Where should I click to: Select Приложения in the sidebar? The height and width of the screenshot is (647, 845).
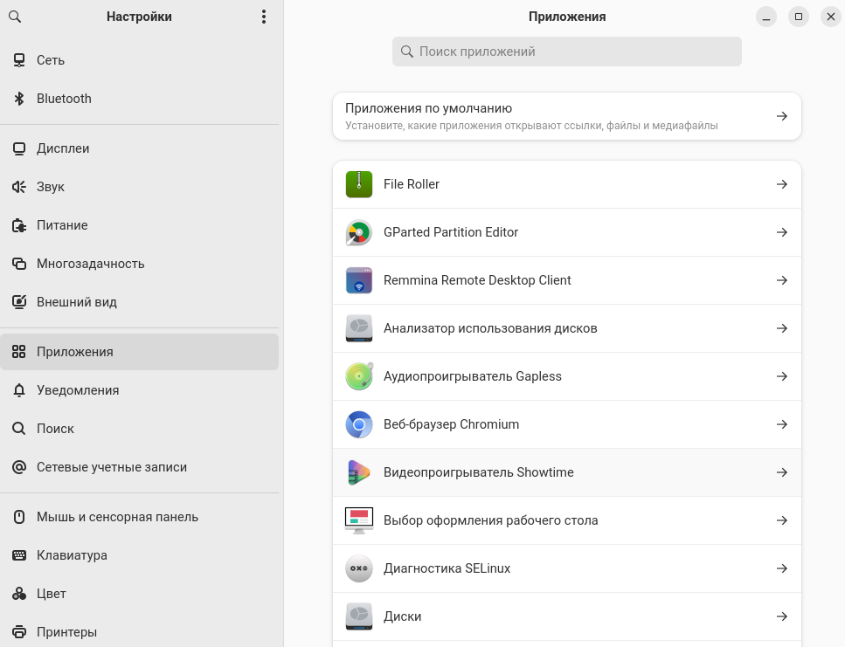tap(139, 352)
